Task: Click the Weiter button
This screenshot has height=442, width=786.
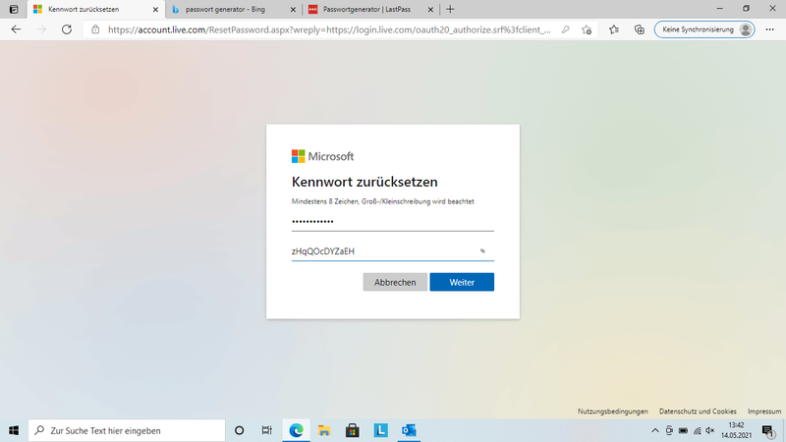Action: click(462, 282)
